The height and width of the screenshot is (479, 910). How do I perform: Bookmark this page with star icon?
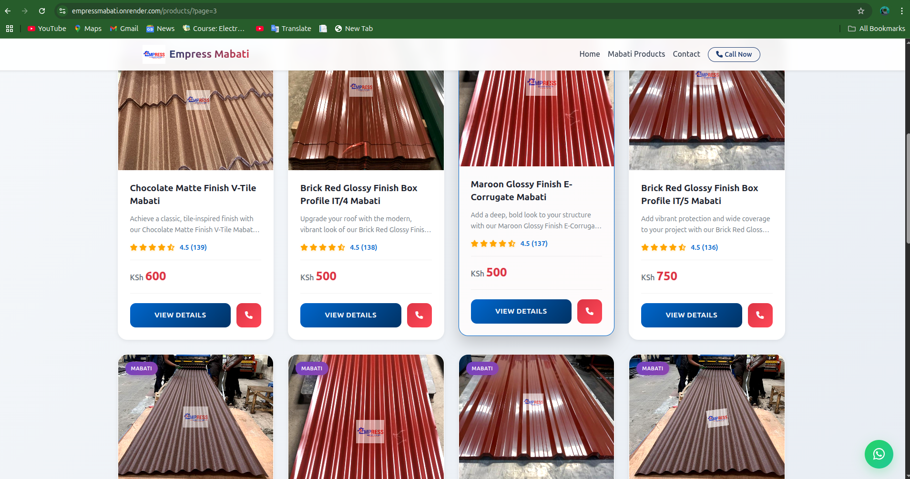click(x=861, y=10)
